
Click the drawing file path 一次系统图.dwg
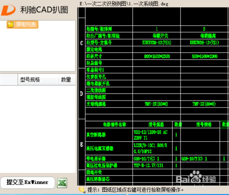tap(124, 4)
